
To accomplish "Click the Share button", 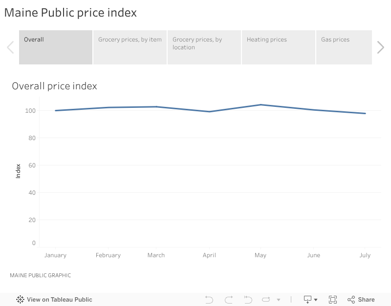I will coord(361,300).
